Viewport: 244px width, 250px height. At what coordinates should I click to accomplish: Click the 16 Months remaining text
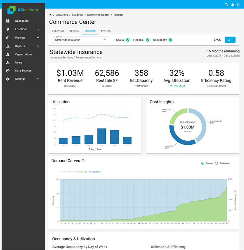tap(223, 51)
